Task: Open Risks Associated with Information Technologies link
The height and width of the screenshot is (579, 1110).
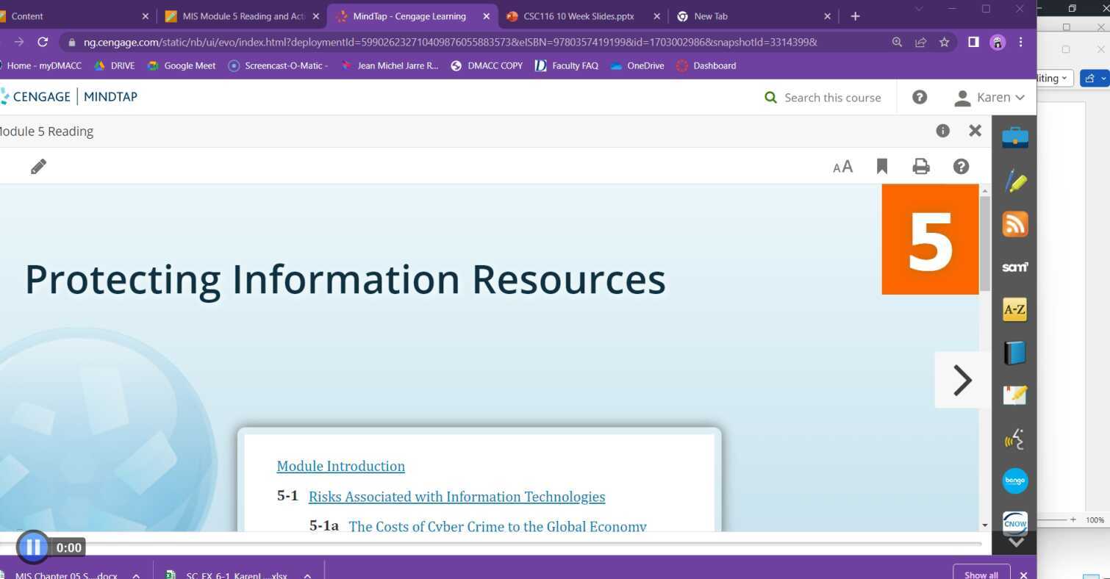Action: (456, 497)
